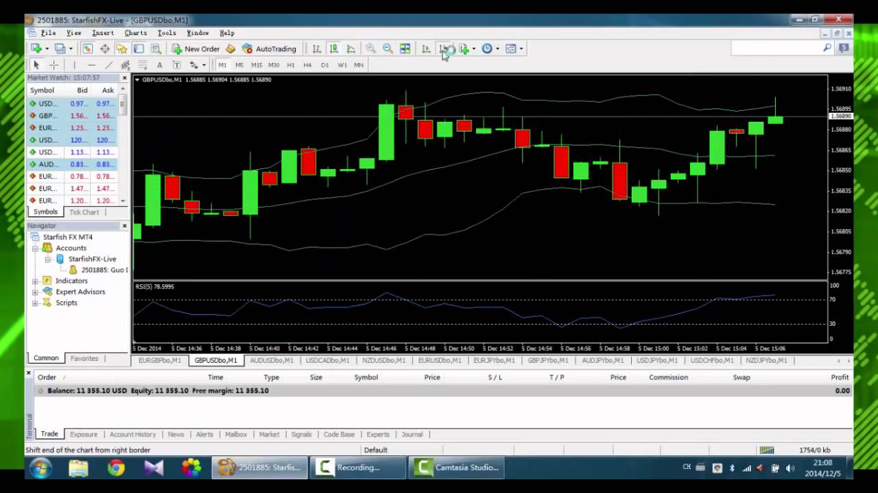878x493 pixels.
Task: Click the New Order button
Action: click(195, 49)
